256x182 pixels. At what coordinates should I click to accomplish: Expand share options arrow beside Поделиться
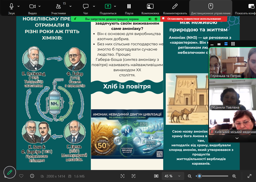115,6
